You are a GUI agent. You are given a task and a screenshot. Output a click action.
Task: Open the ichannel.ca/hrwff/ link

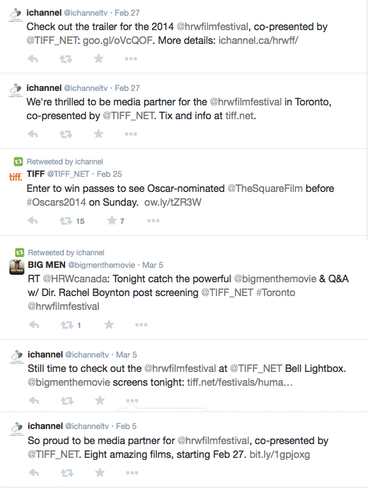258,41
